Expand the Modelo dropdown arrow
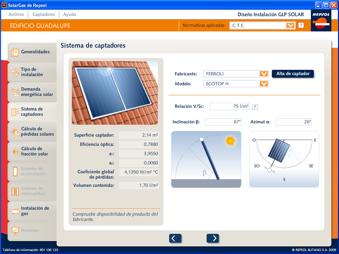This screenshot has width=339, height=254. (264, 84)
